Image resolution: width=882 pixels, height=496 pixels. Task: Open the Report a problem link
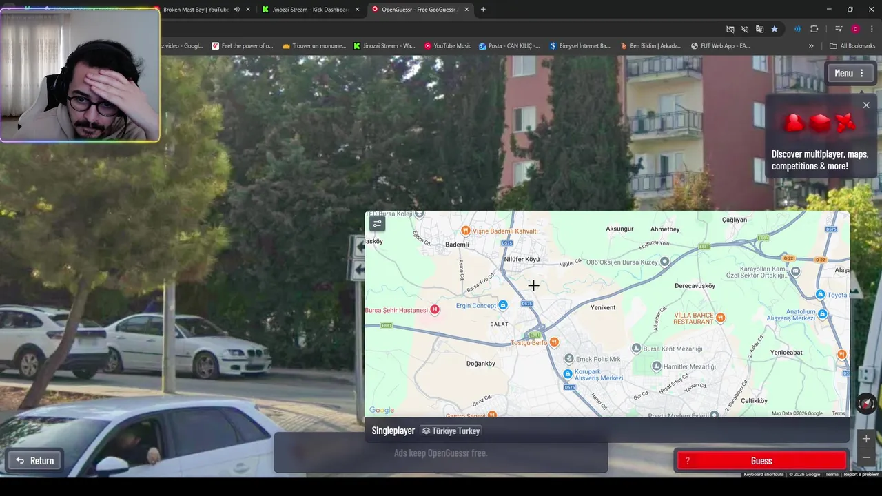tap(861, 474)
